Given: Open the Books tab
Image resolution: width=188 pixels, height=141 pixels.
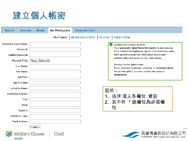Looking at the screenshot, I should [x=41, y=31].
